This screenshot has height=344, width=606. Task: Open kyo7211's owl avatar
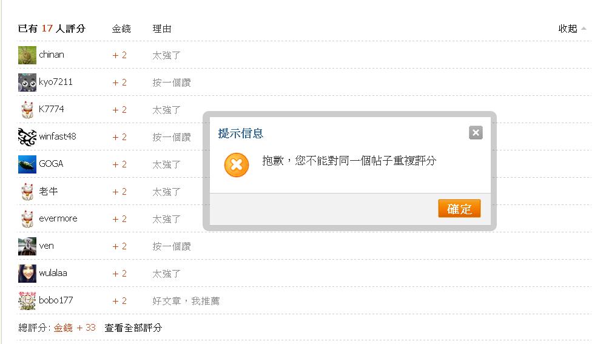click(x=27, y=83)
